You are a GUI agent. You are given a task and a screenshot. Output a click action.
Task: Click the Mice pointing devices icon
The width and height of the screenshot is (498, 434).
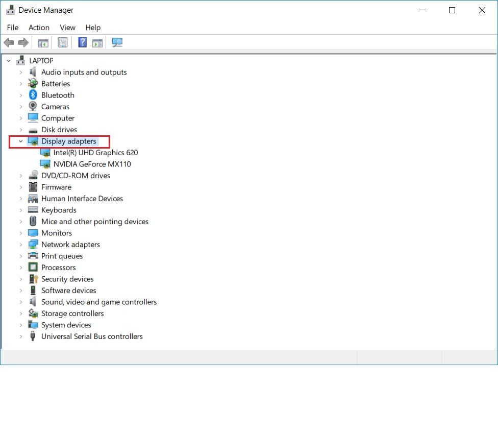(33, 221)
